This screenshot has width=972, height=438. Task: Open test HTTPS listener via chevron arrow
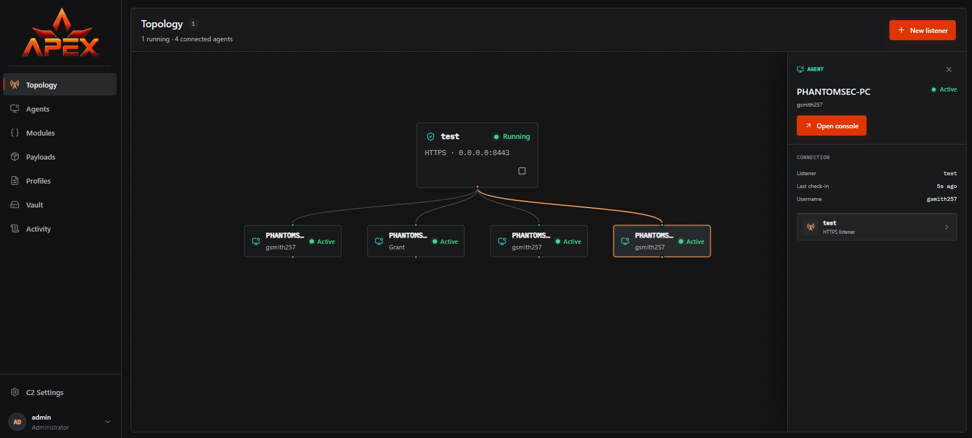click(x=946, y=227)
